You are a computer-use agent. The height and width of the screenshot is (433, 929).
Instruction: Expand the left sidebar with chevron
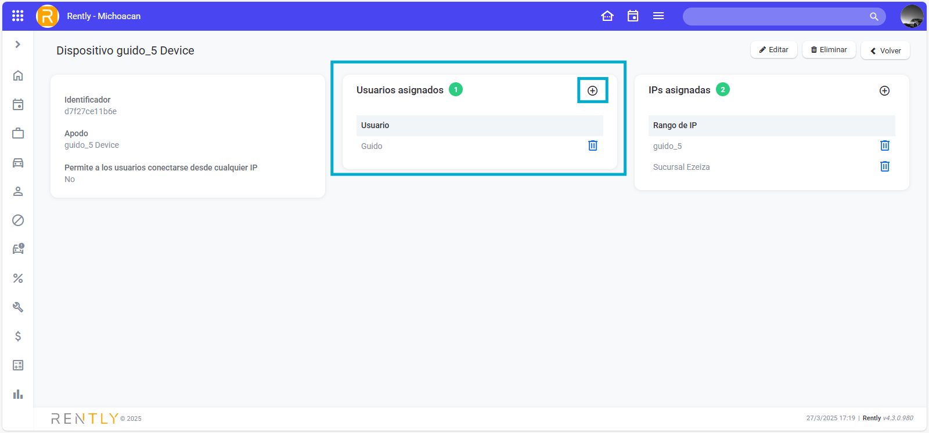(x=18, y=45)
